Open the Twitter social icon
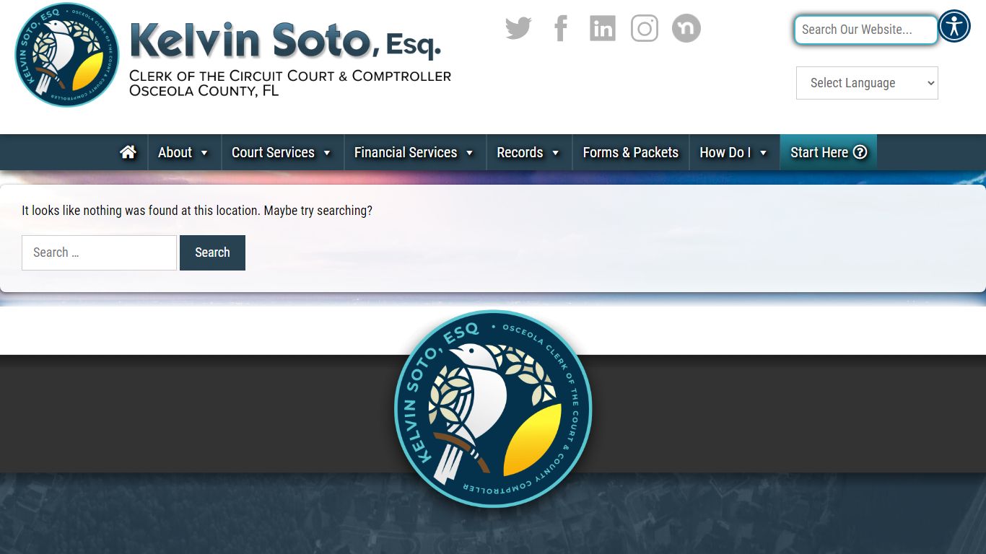The image size is (986, 554). point(518,29)
